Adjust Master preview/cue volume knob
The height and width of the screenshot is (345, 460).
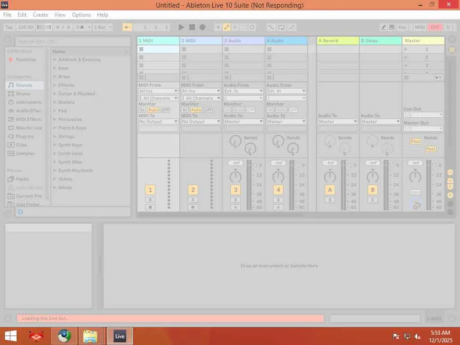[416, 203]
